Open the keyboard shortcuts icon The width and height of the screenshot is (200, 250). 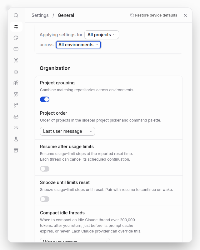coord(16,49)
